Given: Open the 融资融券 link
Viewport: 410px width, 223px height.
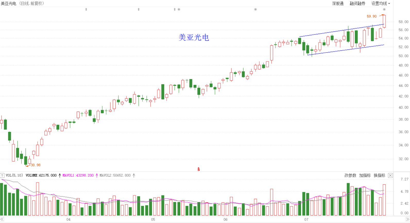Looking at the screenshot, I should tap(357, 3).
